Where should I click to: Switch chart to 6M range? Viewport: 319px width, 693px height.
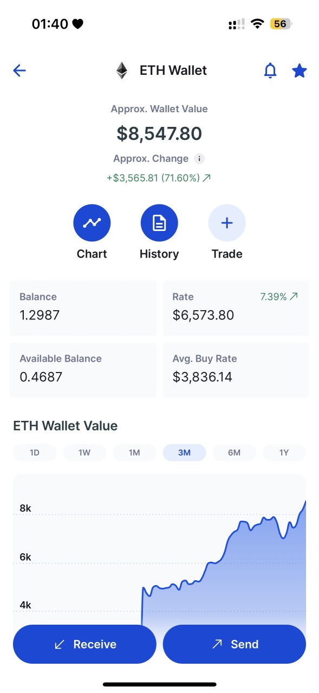click(234, 453)
